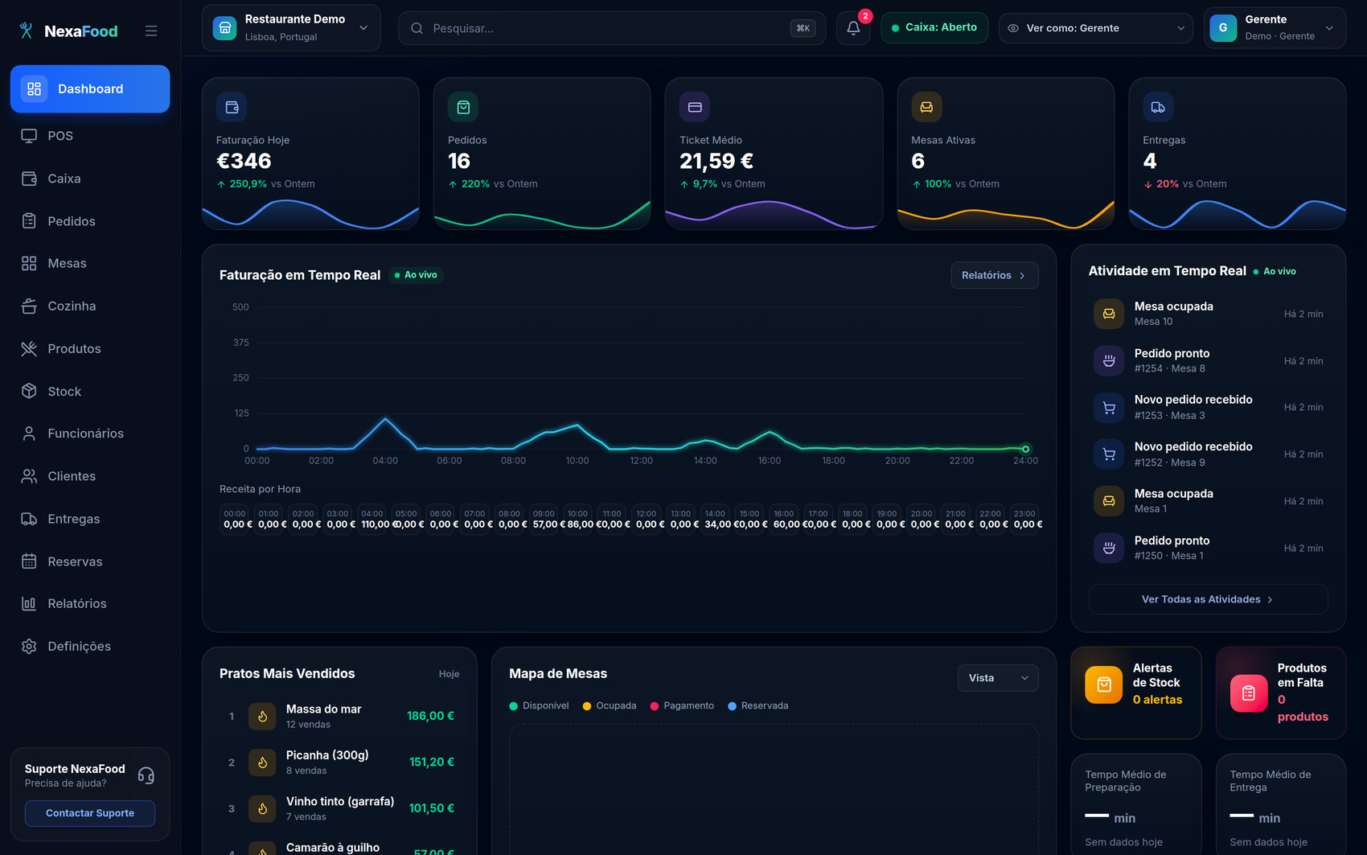Viewport: 1367px width, 855px height.
Task: Click the Entregas truck card icon
Action: 1158,107
